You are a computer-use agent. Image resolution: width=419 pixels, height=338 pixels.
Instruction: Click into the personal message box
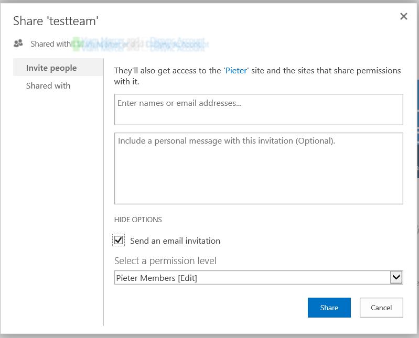click(x=259, y=168)
